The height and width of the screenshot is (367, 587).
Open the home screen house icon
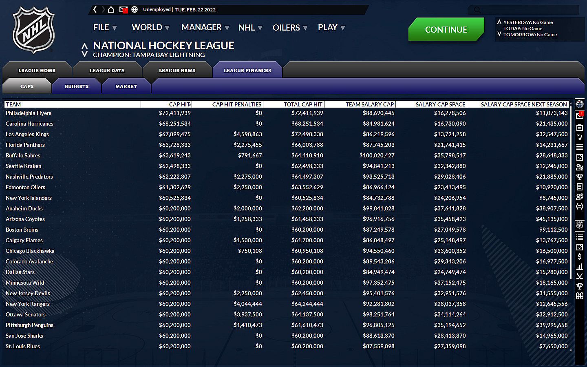click(111, 9)
